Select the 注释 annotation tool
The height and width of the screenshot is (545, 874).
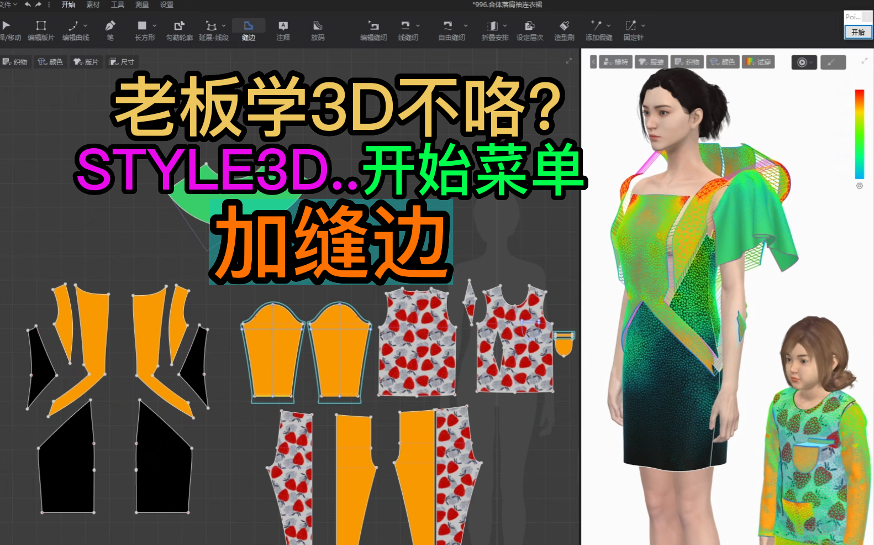283,30
